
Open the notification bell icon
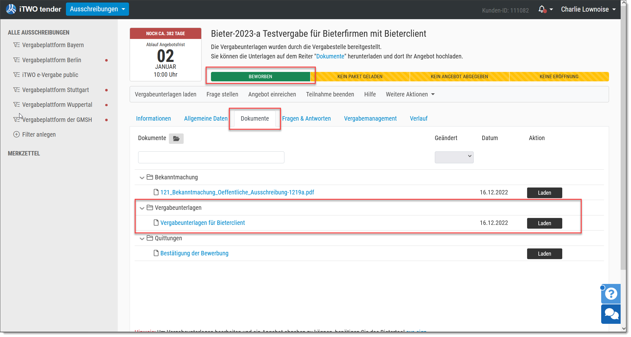coord(542,9)
